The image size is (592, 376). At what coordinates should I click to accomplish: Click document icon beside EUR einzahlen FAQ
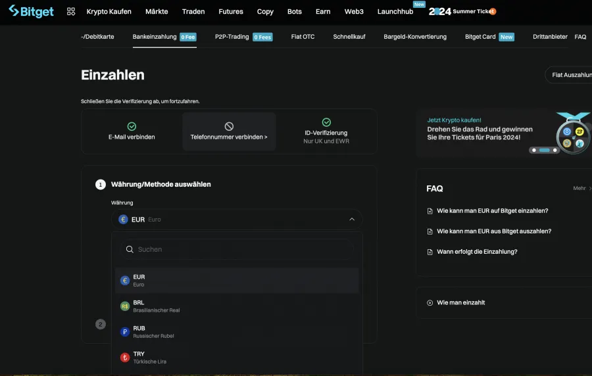point(430,211)
